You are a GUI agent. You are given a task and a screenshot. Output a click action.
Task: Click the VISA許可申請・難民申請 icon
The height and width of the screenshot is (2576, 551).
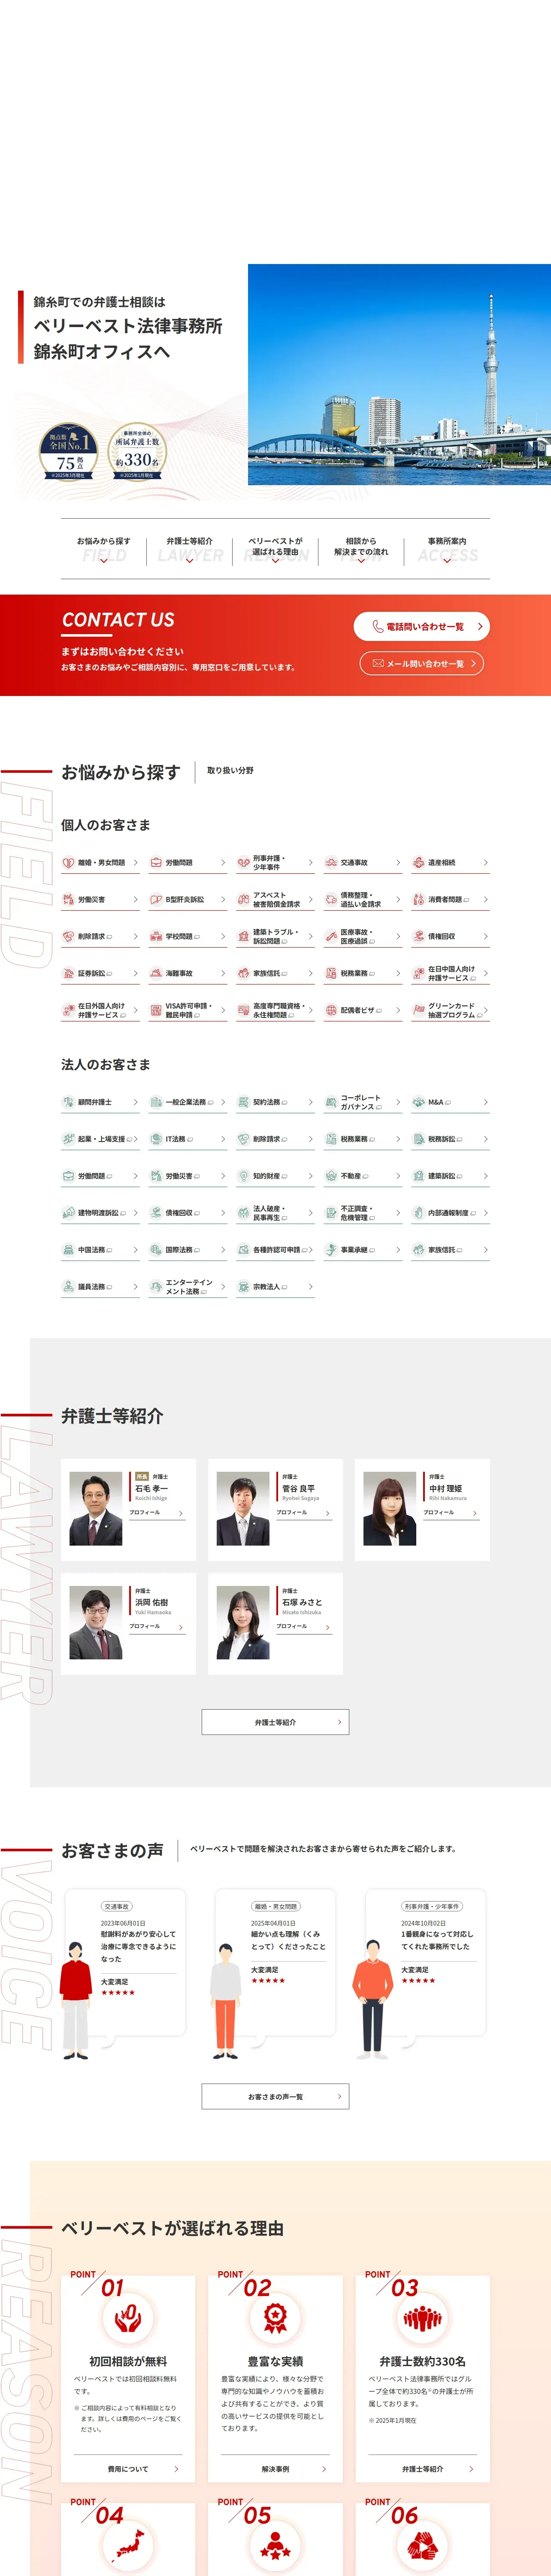point(156,1010)
